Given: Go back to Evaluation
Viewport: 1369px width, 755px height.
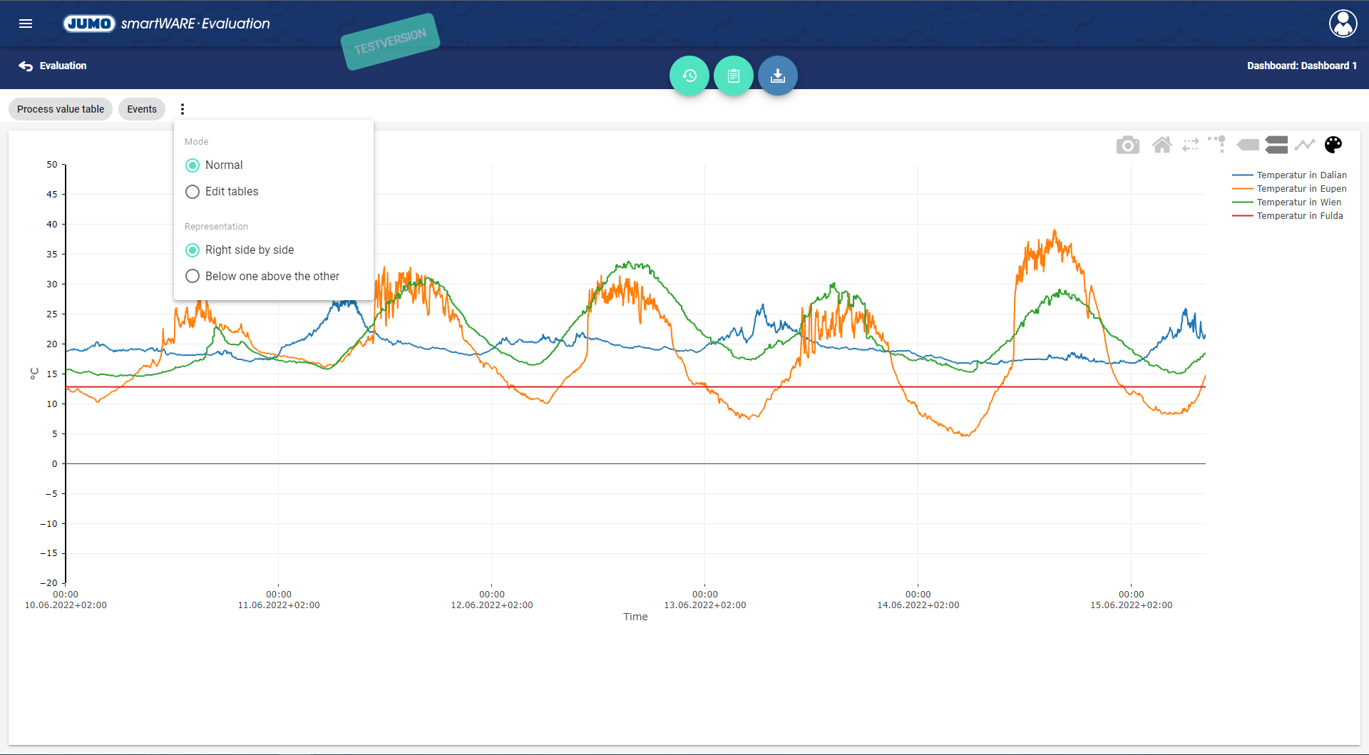Looking at the screenshot, I should coord(53,66).
